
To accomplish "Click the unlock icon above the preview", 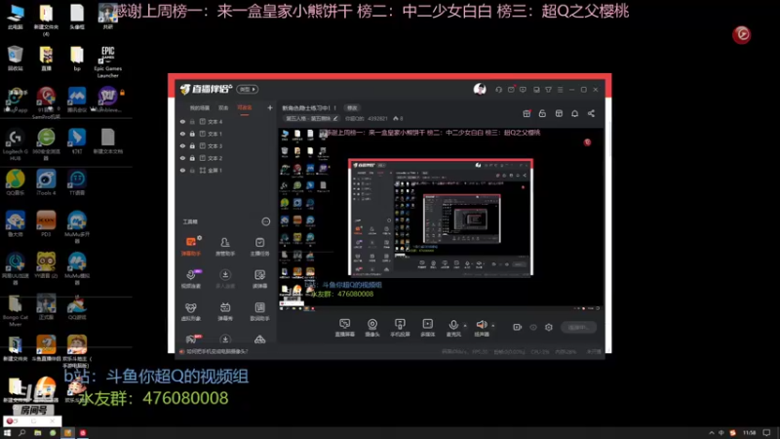I will (542, 113).
